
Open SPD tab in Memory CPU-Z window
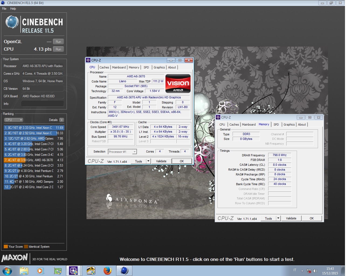click(x=276, y=125)
